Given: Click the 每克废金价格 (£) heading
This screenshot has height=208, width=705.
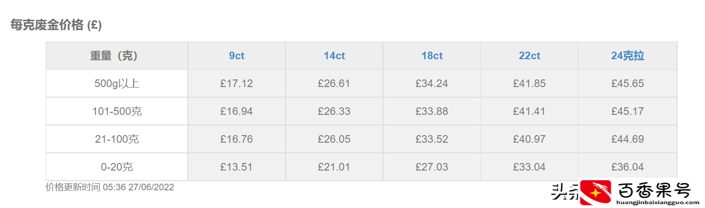Looking at the screenshot, I should pos(56,25).
